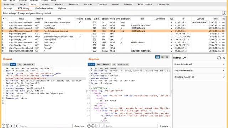Select row 2 /signin.php request

tap(113, 25)
